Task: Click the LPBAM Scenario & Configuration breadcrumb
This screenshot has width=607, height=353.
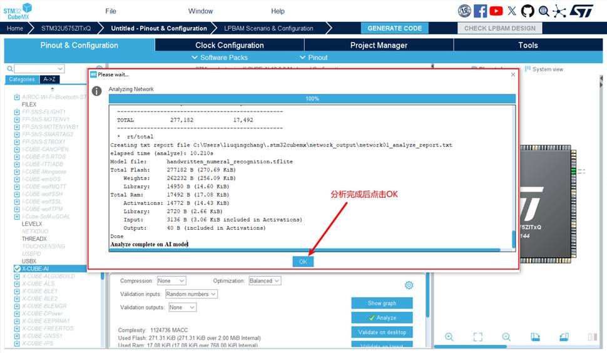Action: (x=268, y=28)
